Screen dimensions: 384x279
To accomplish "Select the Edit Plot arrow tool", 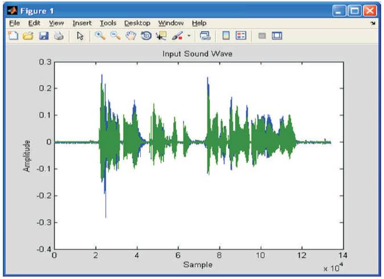I will (x=80, y=36).
